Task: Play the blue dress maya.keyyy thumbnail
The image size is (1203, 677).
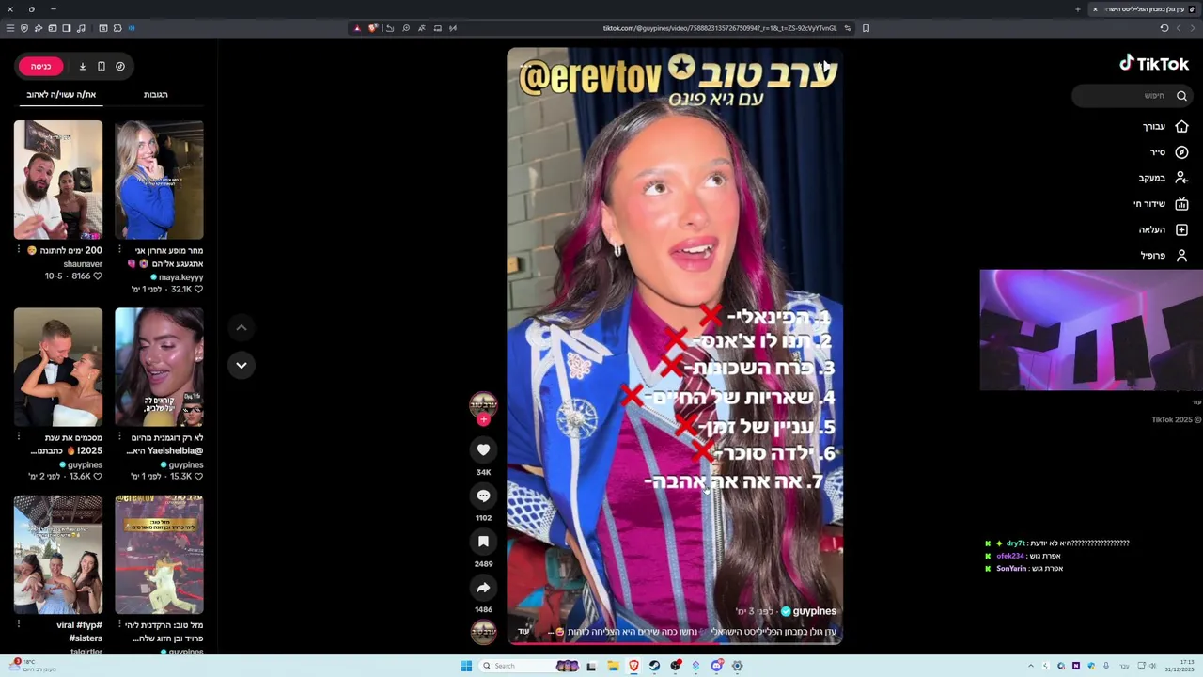Action: [x=159, y=180]
